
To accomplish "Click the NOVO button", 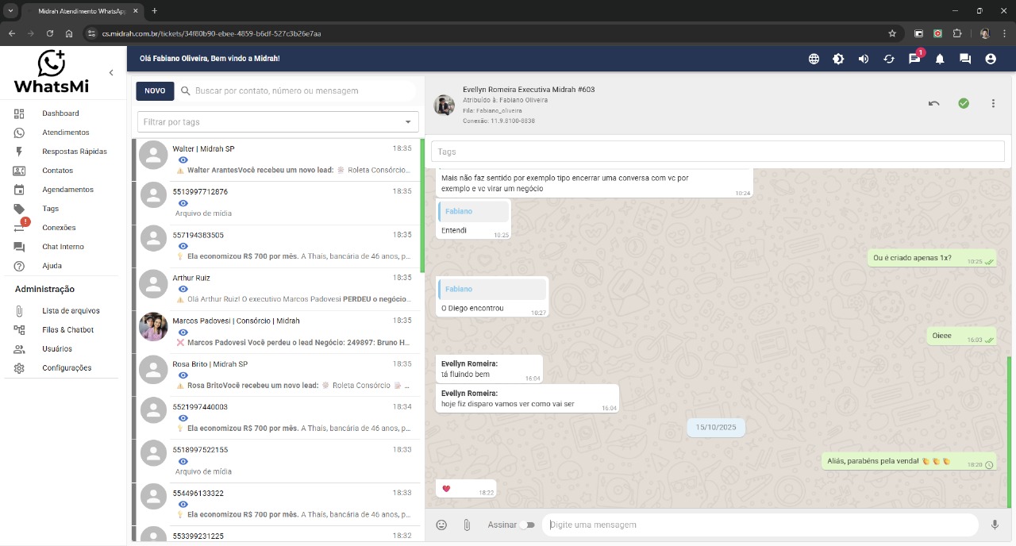I will [x=155, y=91].
